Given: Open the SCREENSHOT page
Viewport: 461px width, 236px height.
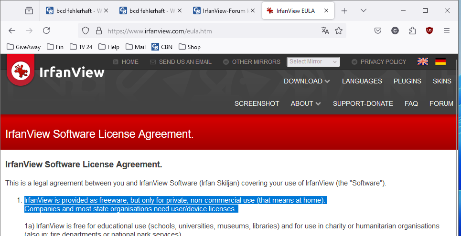Looking at the screenshot, I should (x=257, y=103).
